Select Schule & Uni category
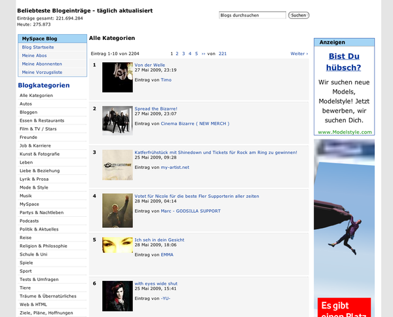 33,254
